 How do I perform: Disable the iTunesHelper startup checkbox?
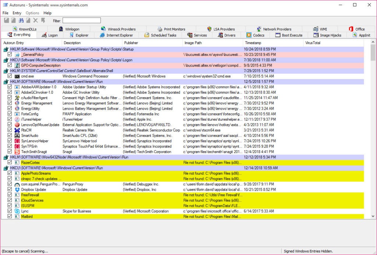coord(10,119)
